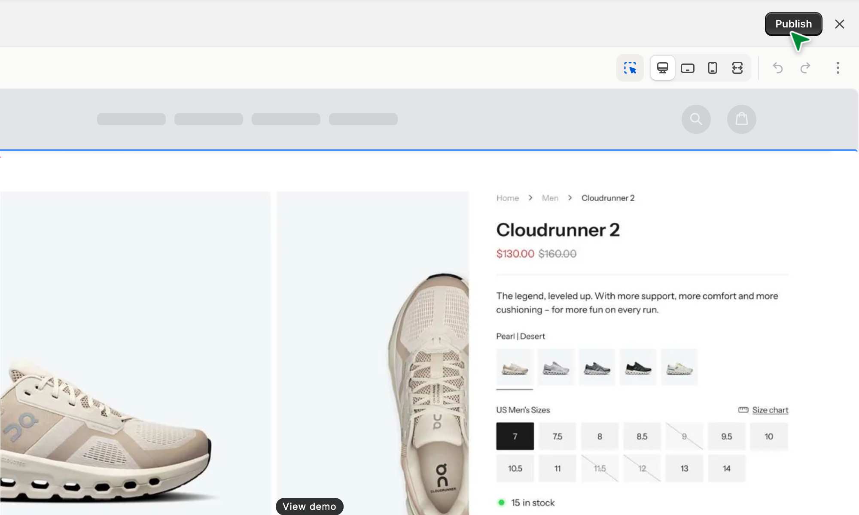This screenshot has width=859, height=515.
Task: Click the search icon in header
Action: pos(696,119)
